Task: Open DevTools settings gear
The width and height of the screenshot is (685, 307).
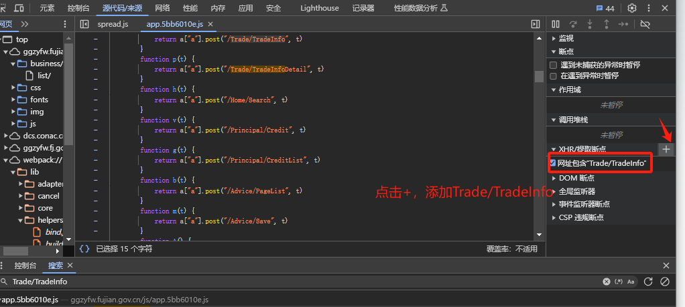Action: point(631,8)
